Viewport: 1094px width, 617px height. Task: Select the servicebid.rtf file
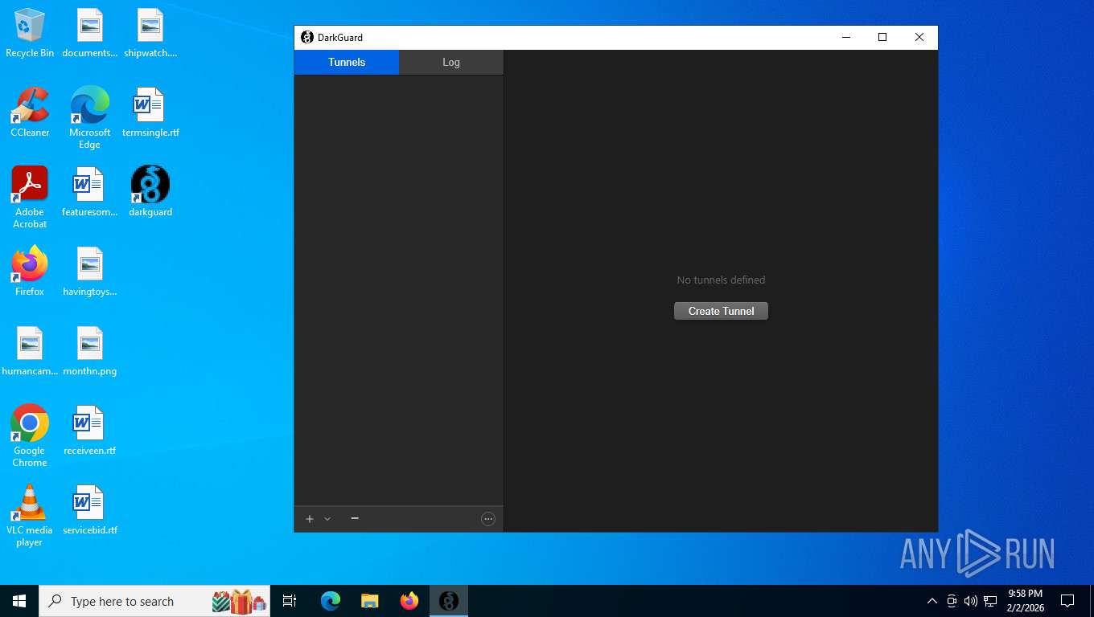89,510
